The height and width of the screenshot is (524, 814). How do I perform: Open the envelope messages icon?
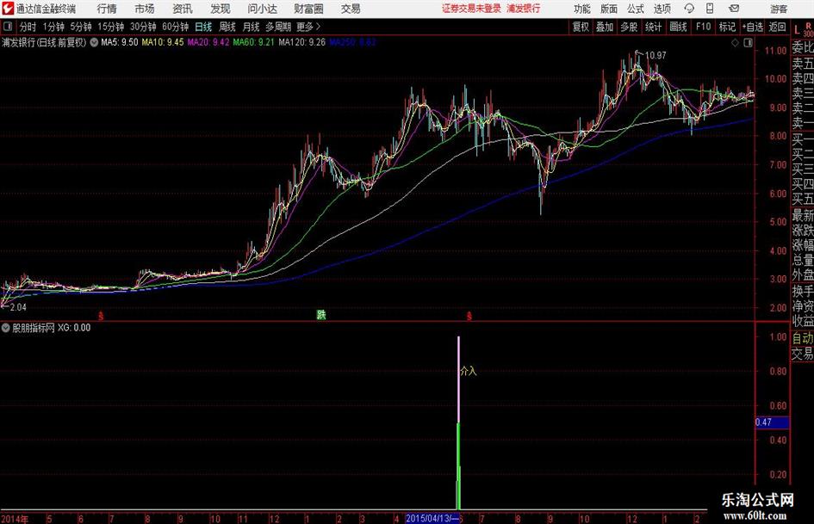point(734,9)
